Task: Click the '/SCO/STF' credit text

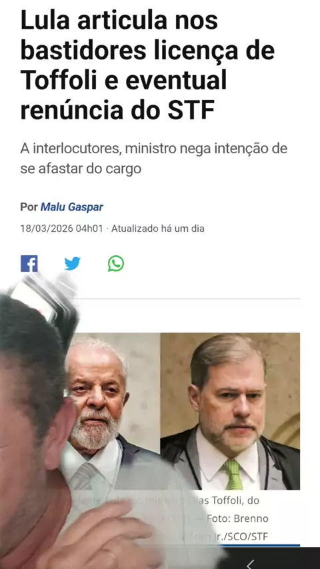Action: 245,537
